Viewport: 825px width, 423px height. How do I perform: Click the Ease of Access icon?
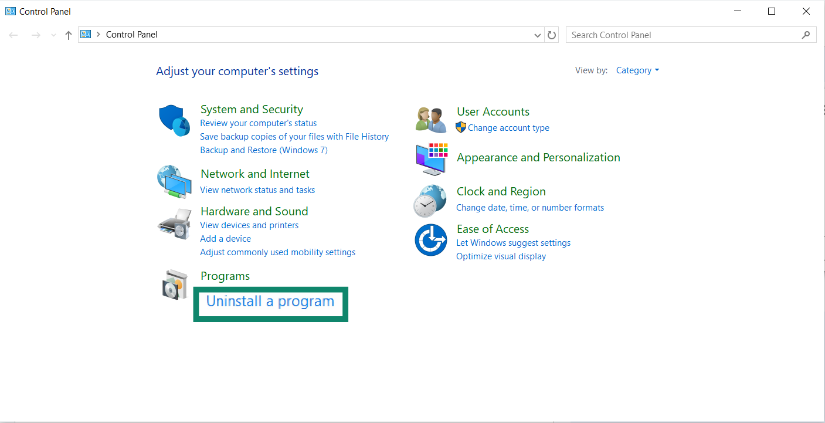[431, 239]
